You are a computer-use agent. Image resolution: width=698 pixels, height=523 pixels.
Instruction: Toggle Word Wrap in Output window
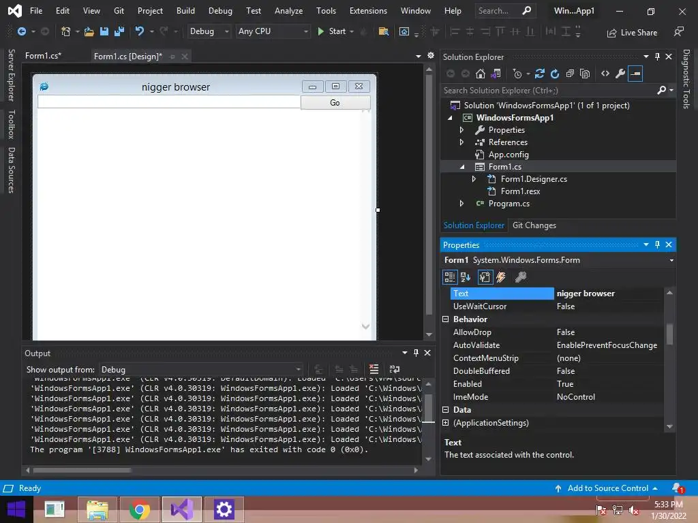(x=395, y=369)
